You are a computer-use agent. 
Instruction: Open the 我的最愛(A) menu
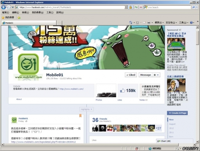[x=37, y=12]
